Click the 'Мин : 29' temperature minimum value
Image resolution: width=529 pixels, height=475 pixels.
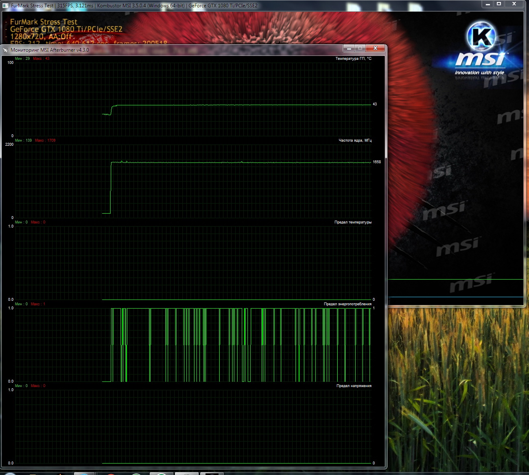click(x=22, y=59)
